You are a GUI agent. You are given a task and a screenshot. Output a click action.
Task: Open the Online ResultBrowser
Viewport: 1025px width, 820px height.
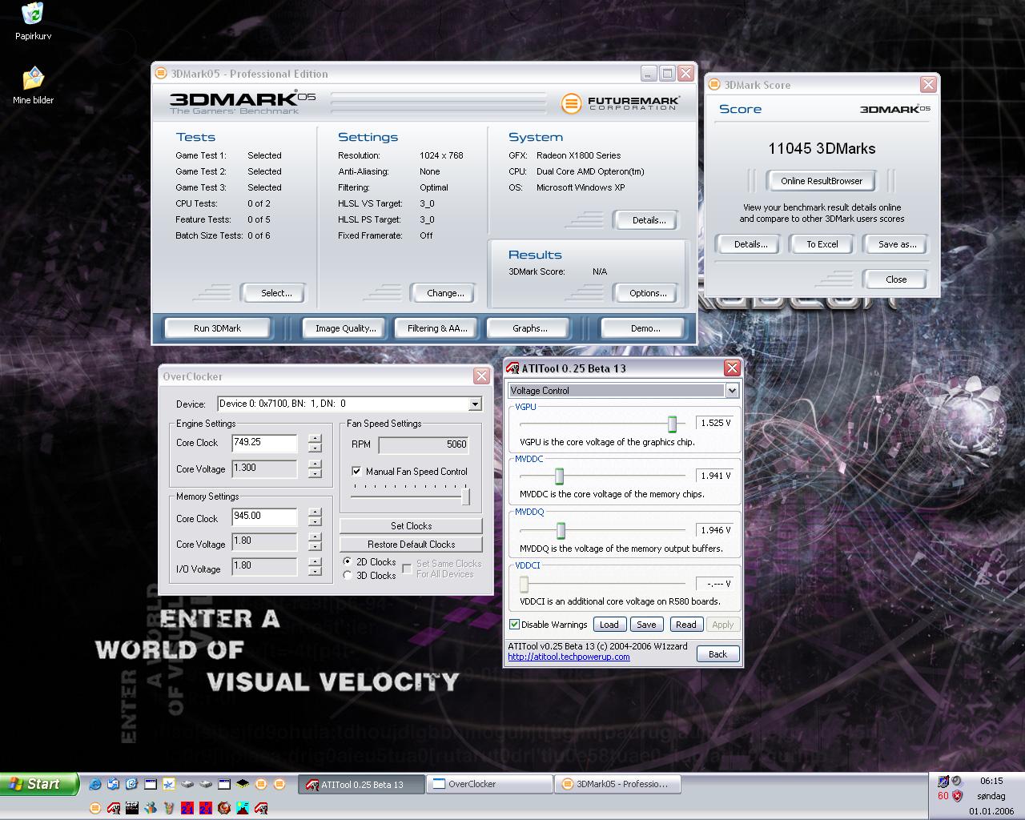(822, 181)
